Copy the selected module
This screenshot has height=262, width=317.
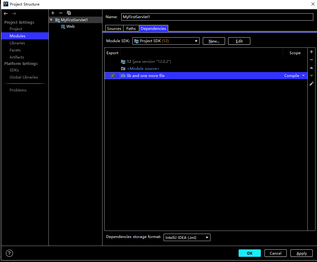[69, 13]
